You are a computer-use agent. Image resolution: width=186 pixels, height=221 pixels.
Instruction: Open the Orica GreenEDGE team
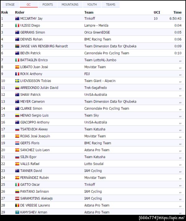tap(97, 32)
